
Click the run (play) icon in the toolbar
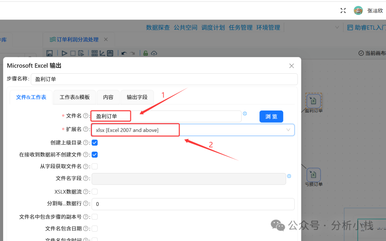coord(64,53)
